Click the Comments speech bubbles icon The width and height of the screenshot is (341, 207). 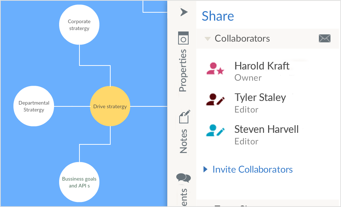tap(184, 178)
